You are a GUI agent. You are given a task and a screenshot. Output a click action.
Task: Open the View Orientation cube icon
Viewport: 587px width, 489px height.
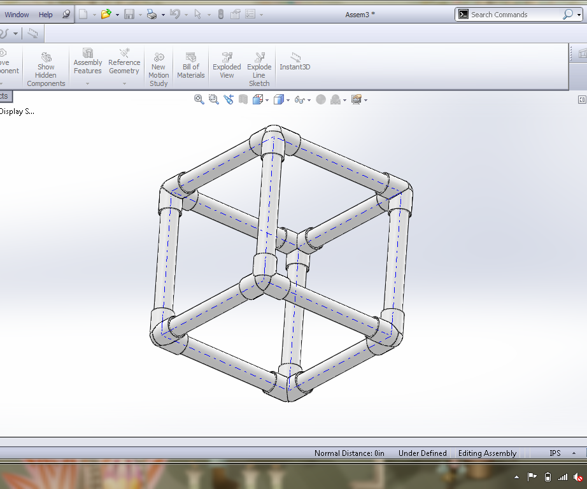click(x=259, y=99)
